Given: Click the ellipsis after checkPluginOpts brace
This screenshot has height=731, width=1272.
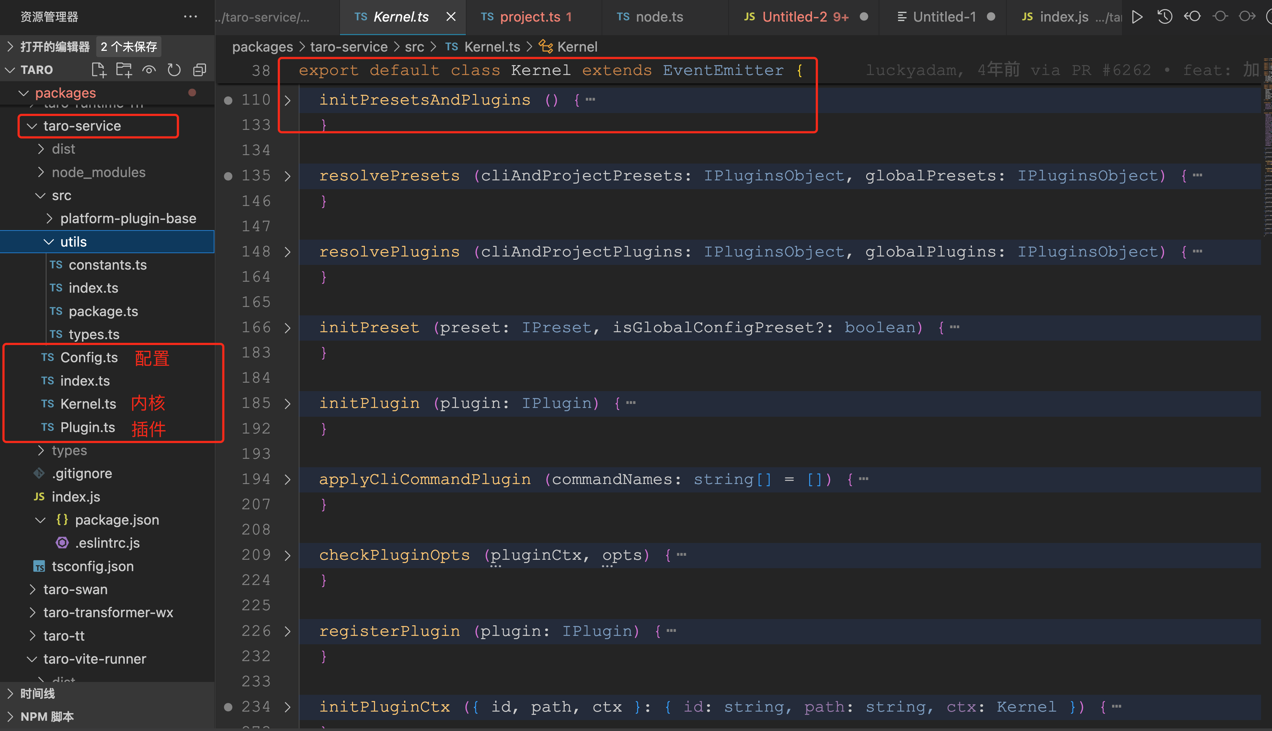Looking at the screenshot, I should pyautogui.click(x=681, y=555).
